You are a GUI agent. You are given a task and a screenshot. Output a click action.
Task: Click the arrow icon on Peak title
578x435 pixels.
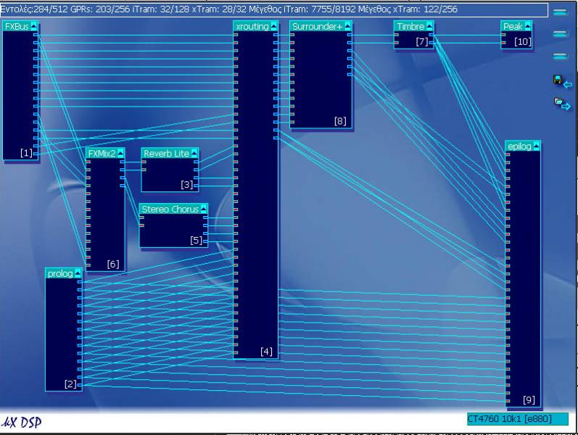point(527,26)
